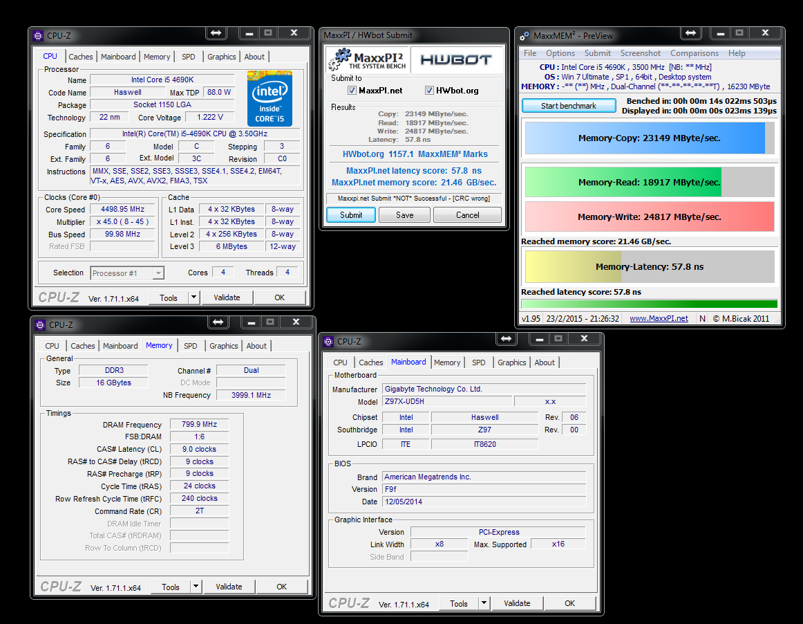Click the HWBOT logo banner
The height and width of the screenshot is (624, 803).
coord(456,60)
